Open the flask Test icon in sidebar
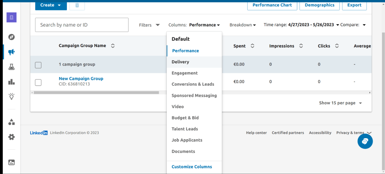The height and width of the screenshot is (174, 385). [12, 67]
